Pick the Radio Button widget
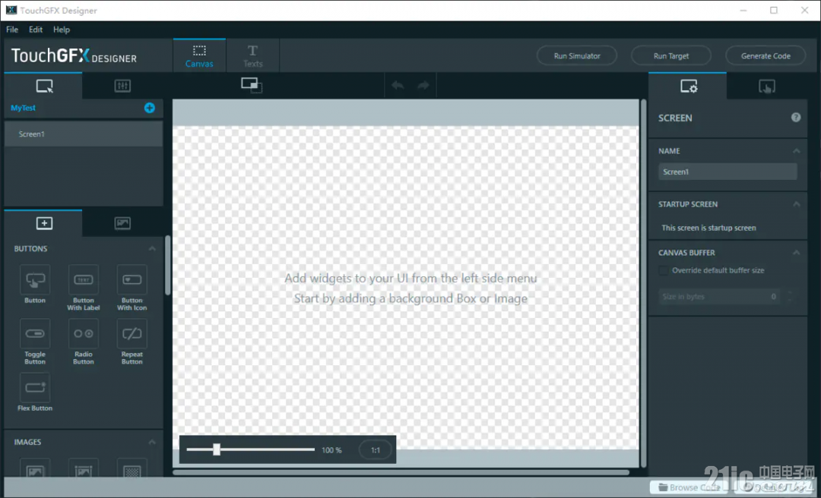Screen dimensions: 821x498 pos(84,334)
